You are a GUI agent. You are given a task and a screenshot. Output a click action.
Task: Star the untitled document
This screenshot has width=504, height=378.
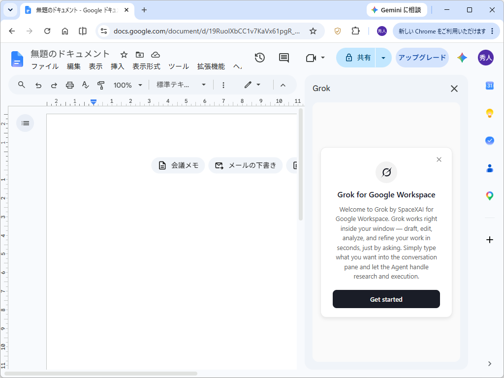click(x=124, y=55)
